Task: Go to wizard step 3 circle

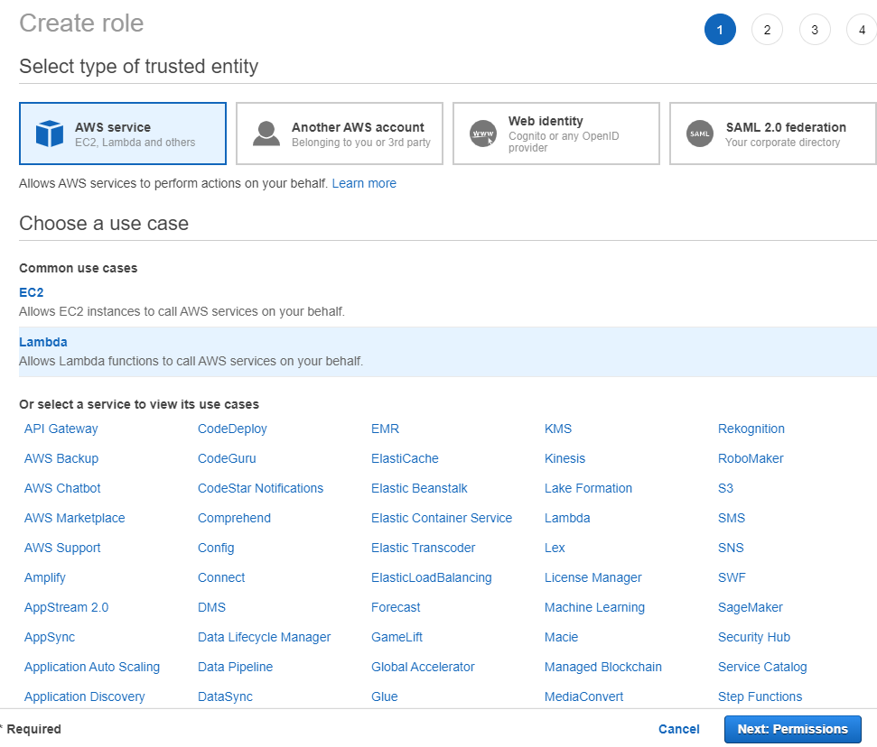Action: 815,30
